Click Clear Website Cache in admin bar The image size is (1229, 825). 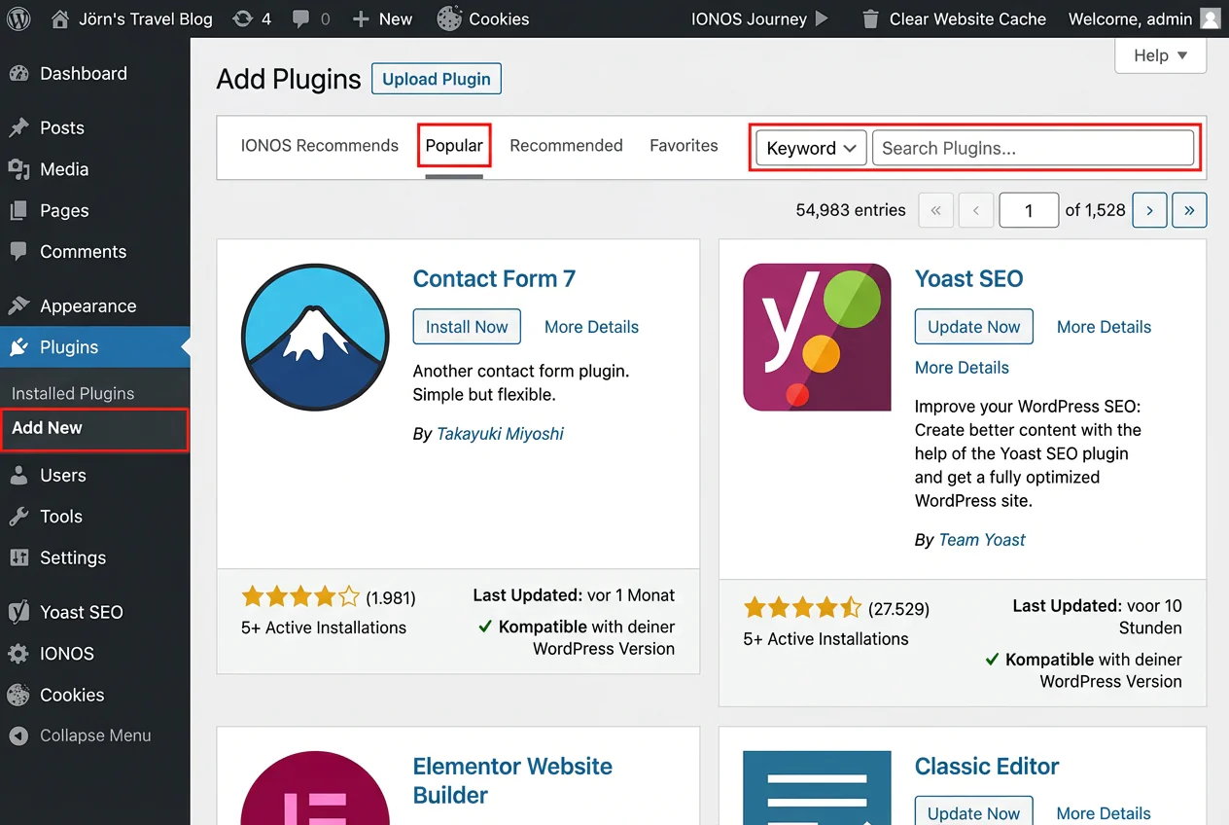(x=967, y=18)
